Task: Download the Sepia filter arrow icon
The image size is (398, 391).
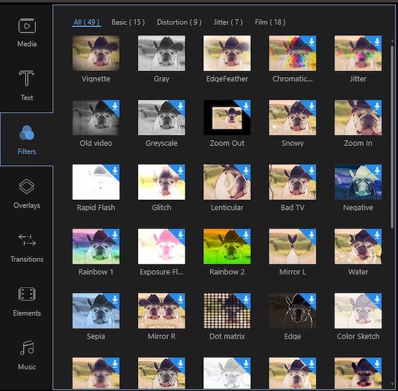Action: (x=115, y=299)
